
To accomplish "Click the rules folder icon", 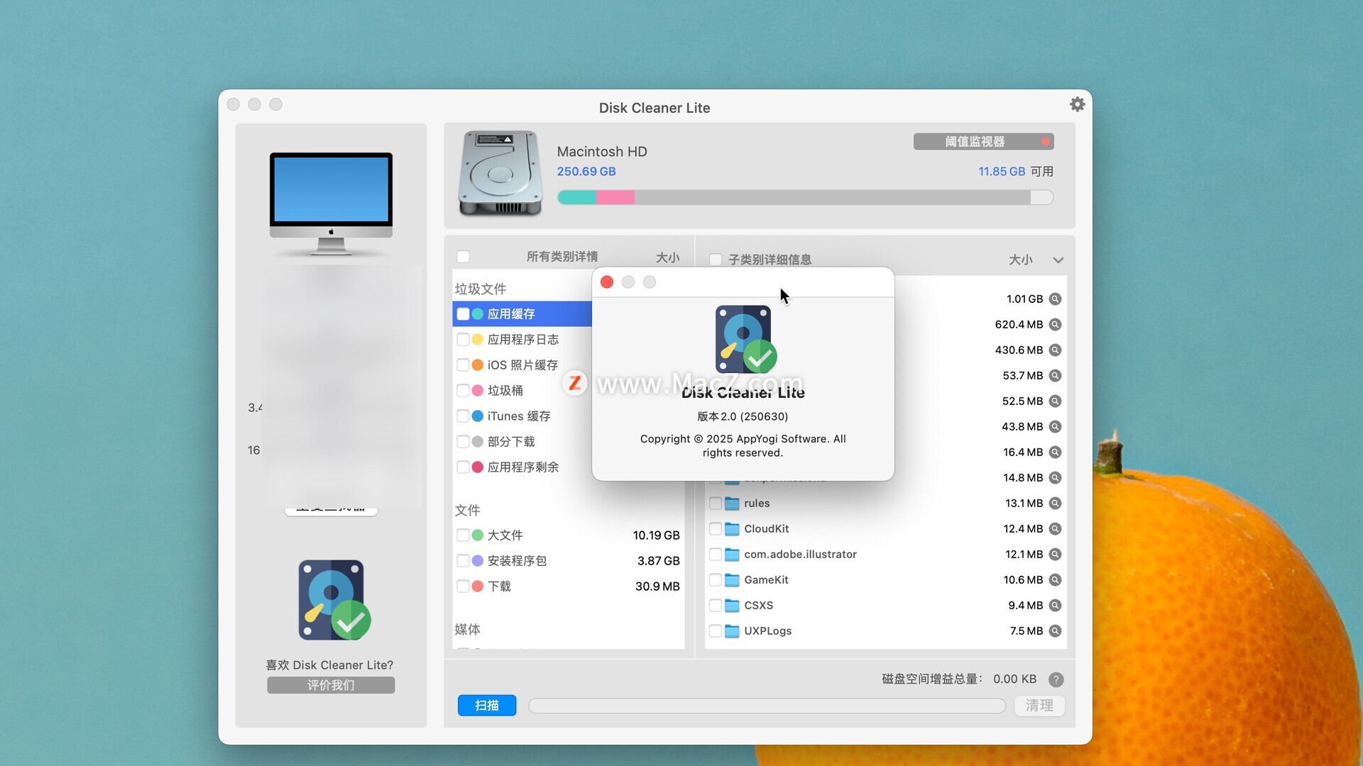I will point(732,504).
